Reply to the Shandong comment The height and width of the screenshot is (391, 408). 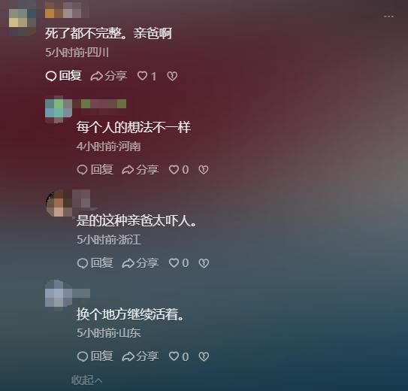coord(95,356)
